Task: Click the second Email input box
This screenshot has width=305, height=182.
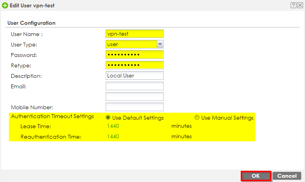Action: [x=134, y=96]
